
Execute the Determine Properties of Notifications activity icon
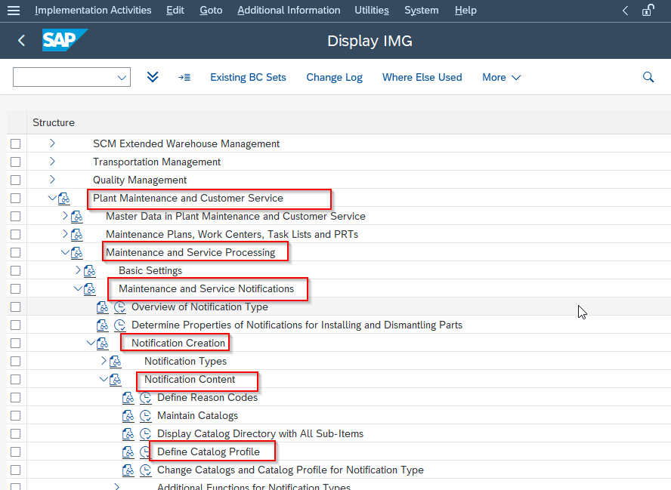click(120, 325)
